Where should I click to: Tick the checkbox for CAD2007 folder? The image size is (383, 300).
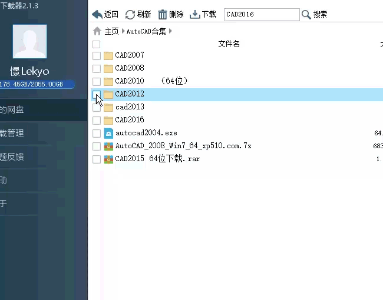(97, 55)
